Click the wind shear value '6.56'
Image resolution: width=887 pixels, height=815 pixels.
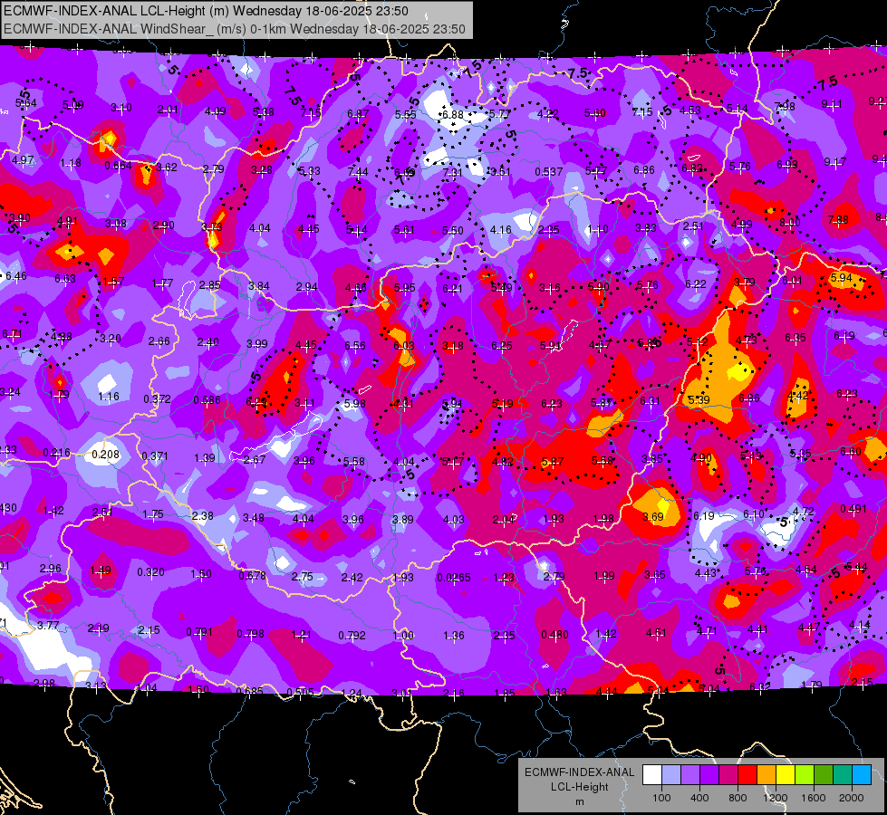355,345
